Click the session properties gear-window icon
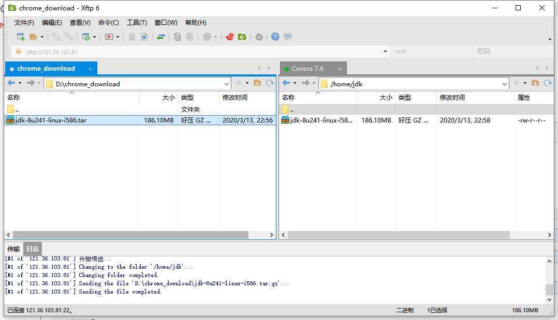This screenshot has height=320, width=558. click(86, 37)
